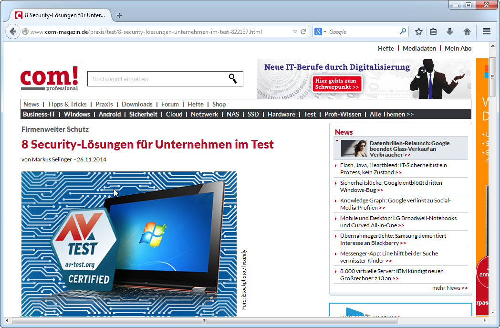The image size is (500, 328).
Task: Click the Suchbegriff eingeben search field
Action: click(155, 79)
